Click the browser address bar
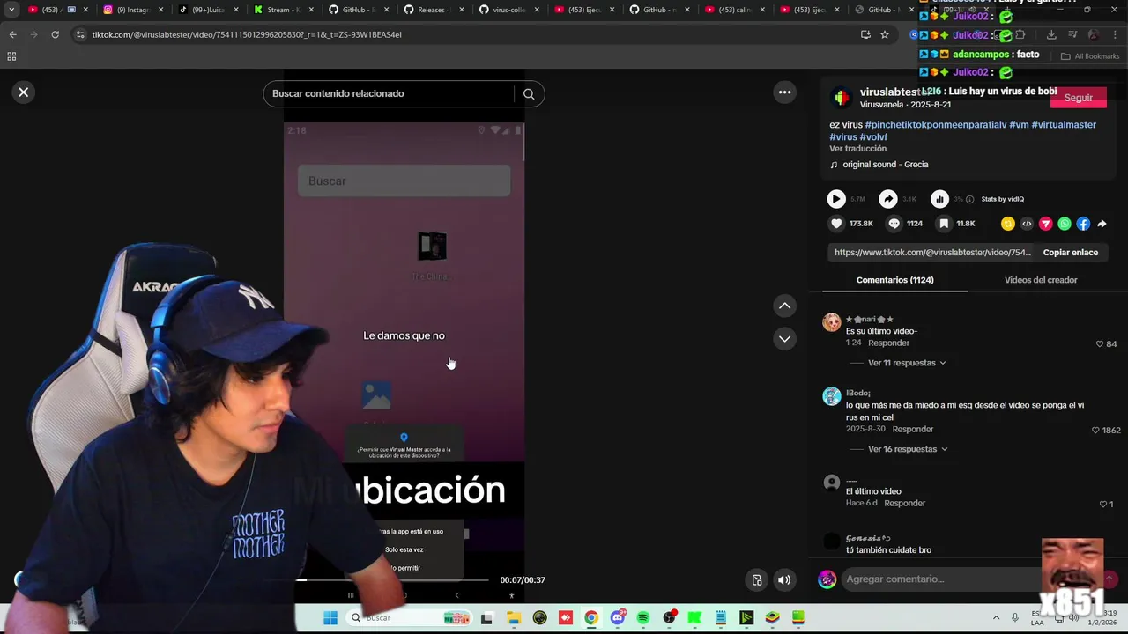Viewport: 1128px width, 634px height. point(467,34)
